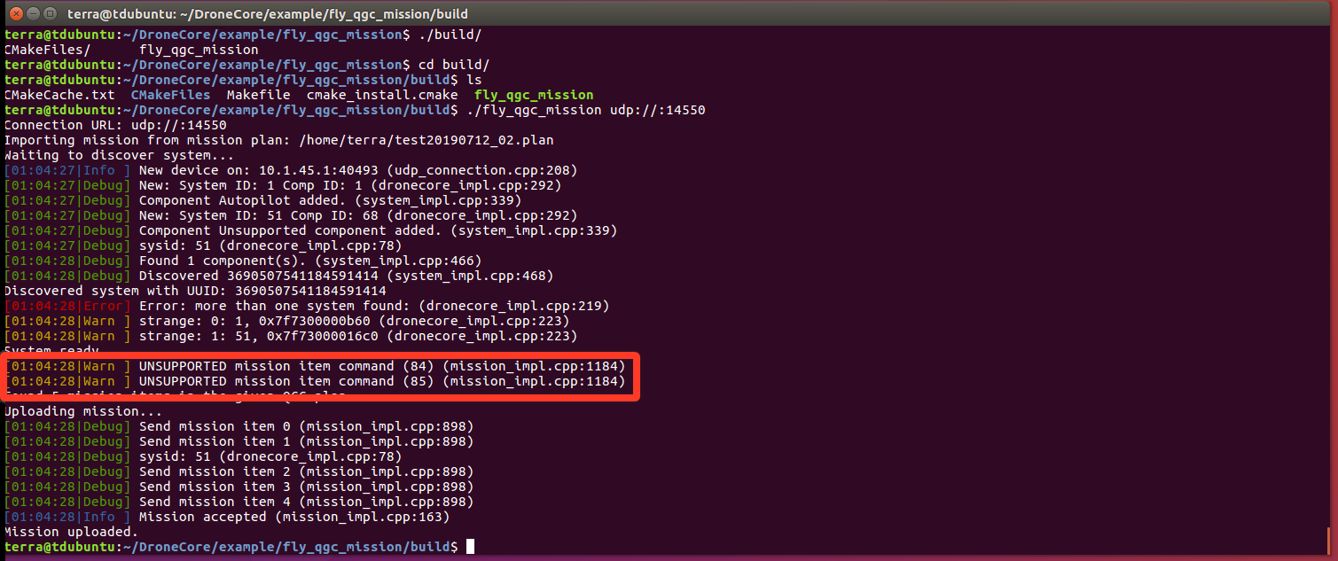Image resolution: width=1338 pixels, height=561 pixels.
Task: Click 'Send mission item 0' debug line
Action: pyautogui.click(x=239, y=426)
